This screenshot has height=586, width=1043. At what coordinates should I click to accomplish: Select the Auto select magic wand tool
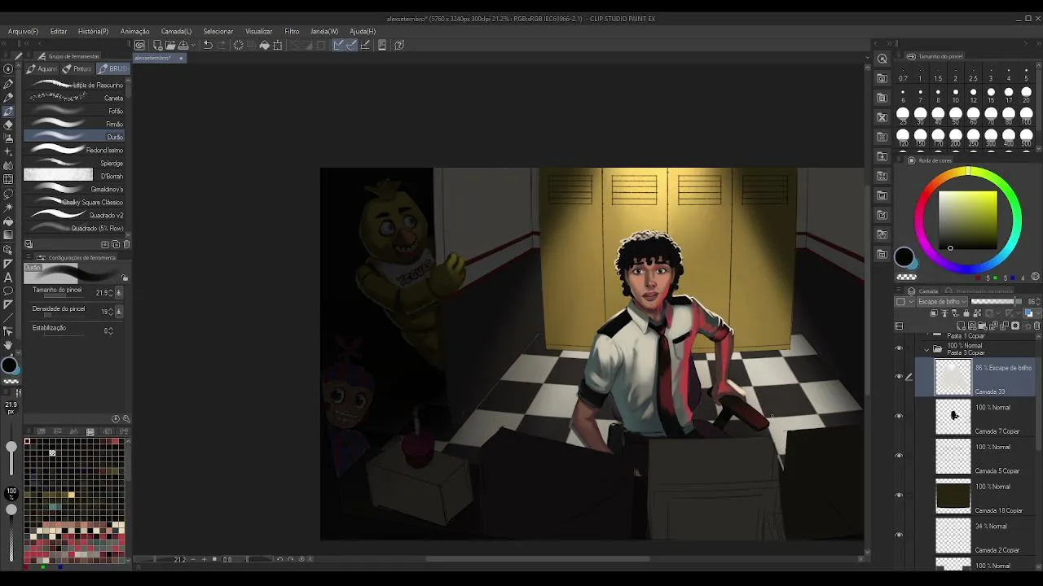coord(8,208)
